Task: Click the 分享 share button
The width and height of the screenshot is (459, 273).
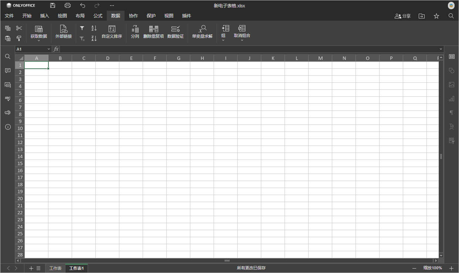Action: (x=403, y=16)
